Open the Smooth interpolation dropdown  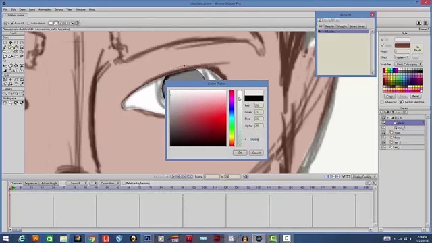[77, 183]
